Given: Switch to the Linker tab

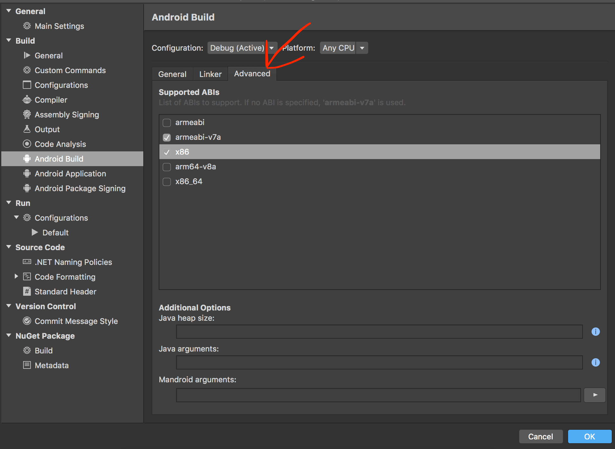Looking at the screenshot, I should [210, 74].
